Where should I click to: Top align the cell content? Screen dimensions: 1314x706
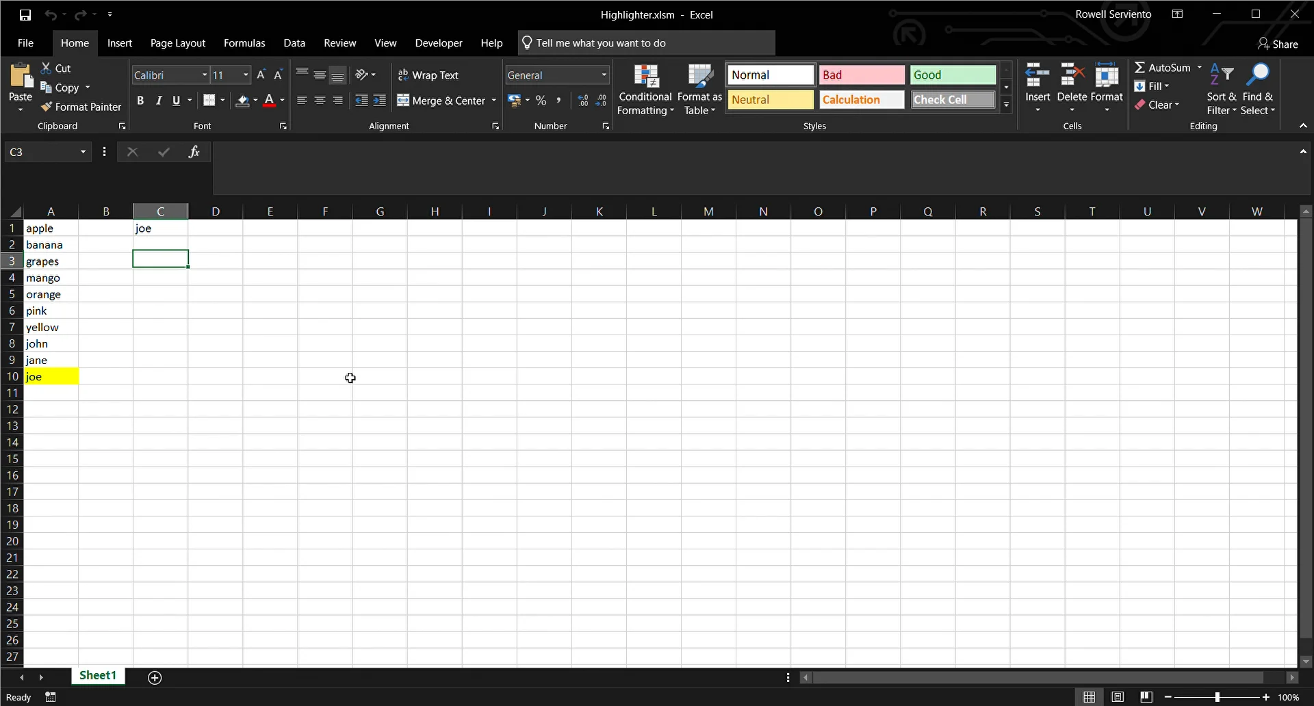(302, 75)
